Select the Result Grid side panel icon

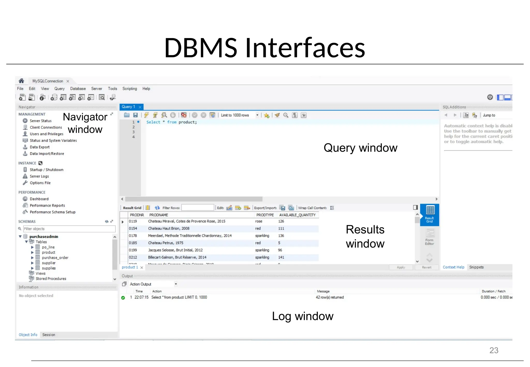click(x=430, y=214)
